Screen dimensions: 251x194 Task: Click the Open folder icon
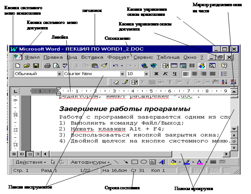(27, 66)
